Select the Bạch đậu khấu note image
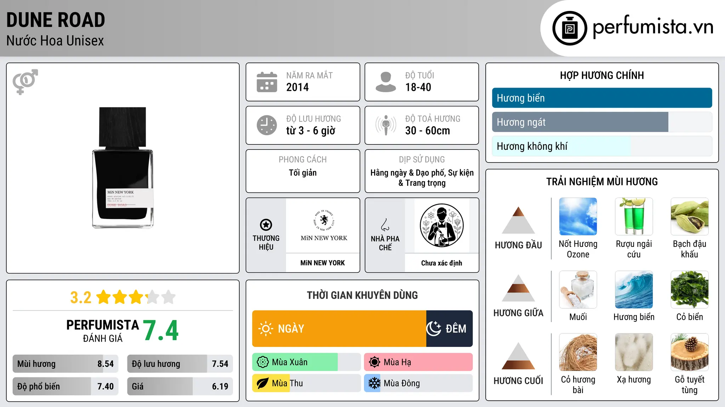725x407 pixels. pyautogui.click(x=690, y=217)
